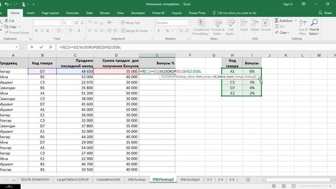
Task: Open the Formulas tab
Action: (72, 13)
